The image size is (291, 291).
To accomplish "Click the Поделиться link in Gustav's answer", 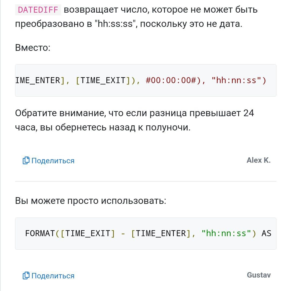I will coord(53,276).
